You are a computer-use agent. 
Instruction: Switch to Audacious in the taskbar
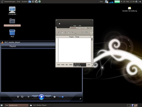17,105
